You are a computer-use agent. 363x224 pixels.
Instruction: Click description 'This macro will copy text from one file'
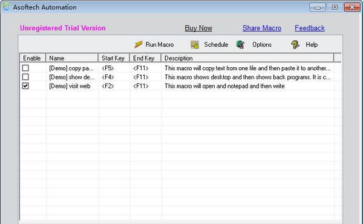tap(247, 68)
